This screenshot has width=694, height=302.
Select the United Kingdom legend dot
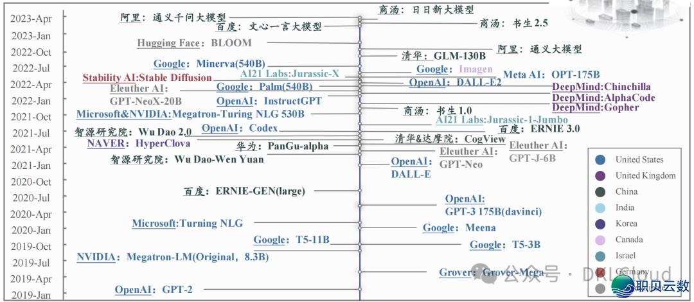tap(600, 176)
